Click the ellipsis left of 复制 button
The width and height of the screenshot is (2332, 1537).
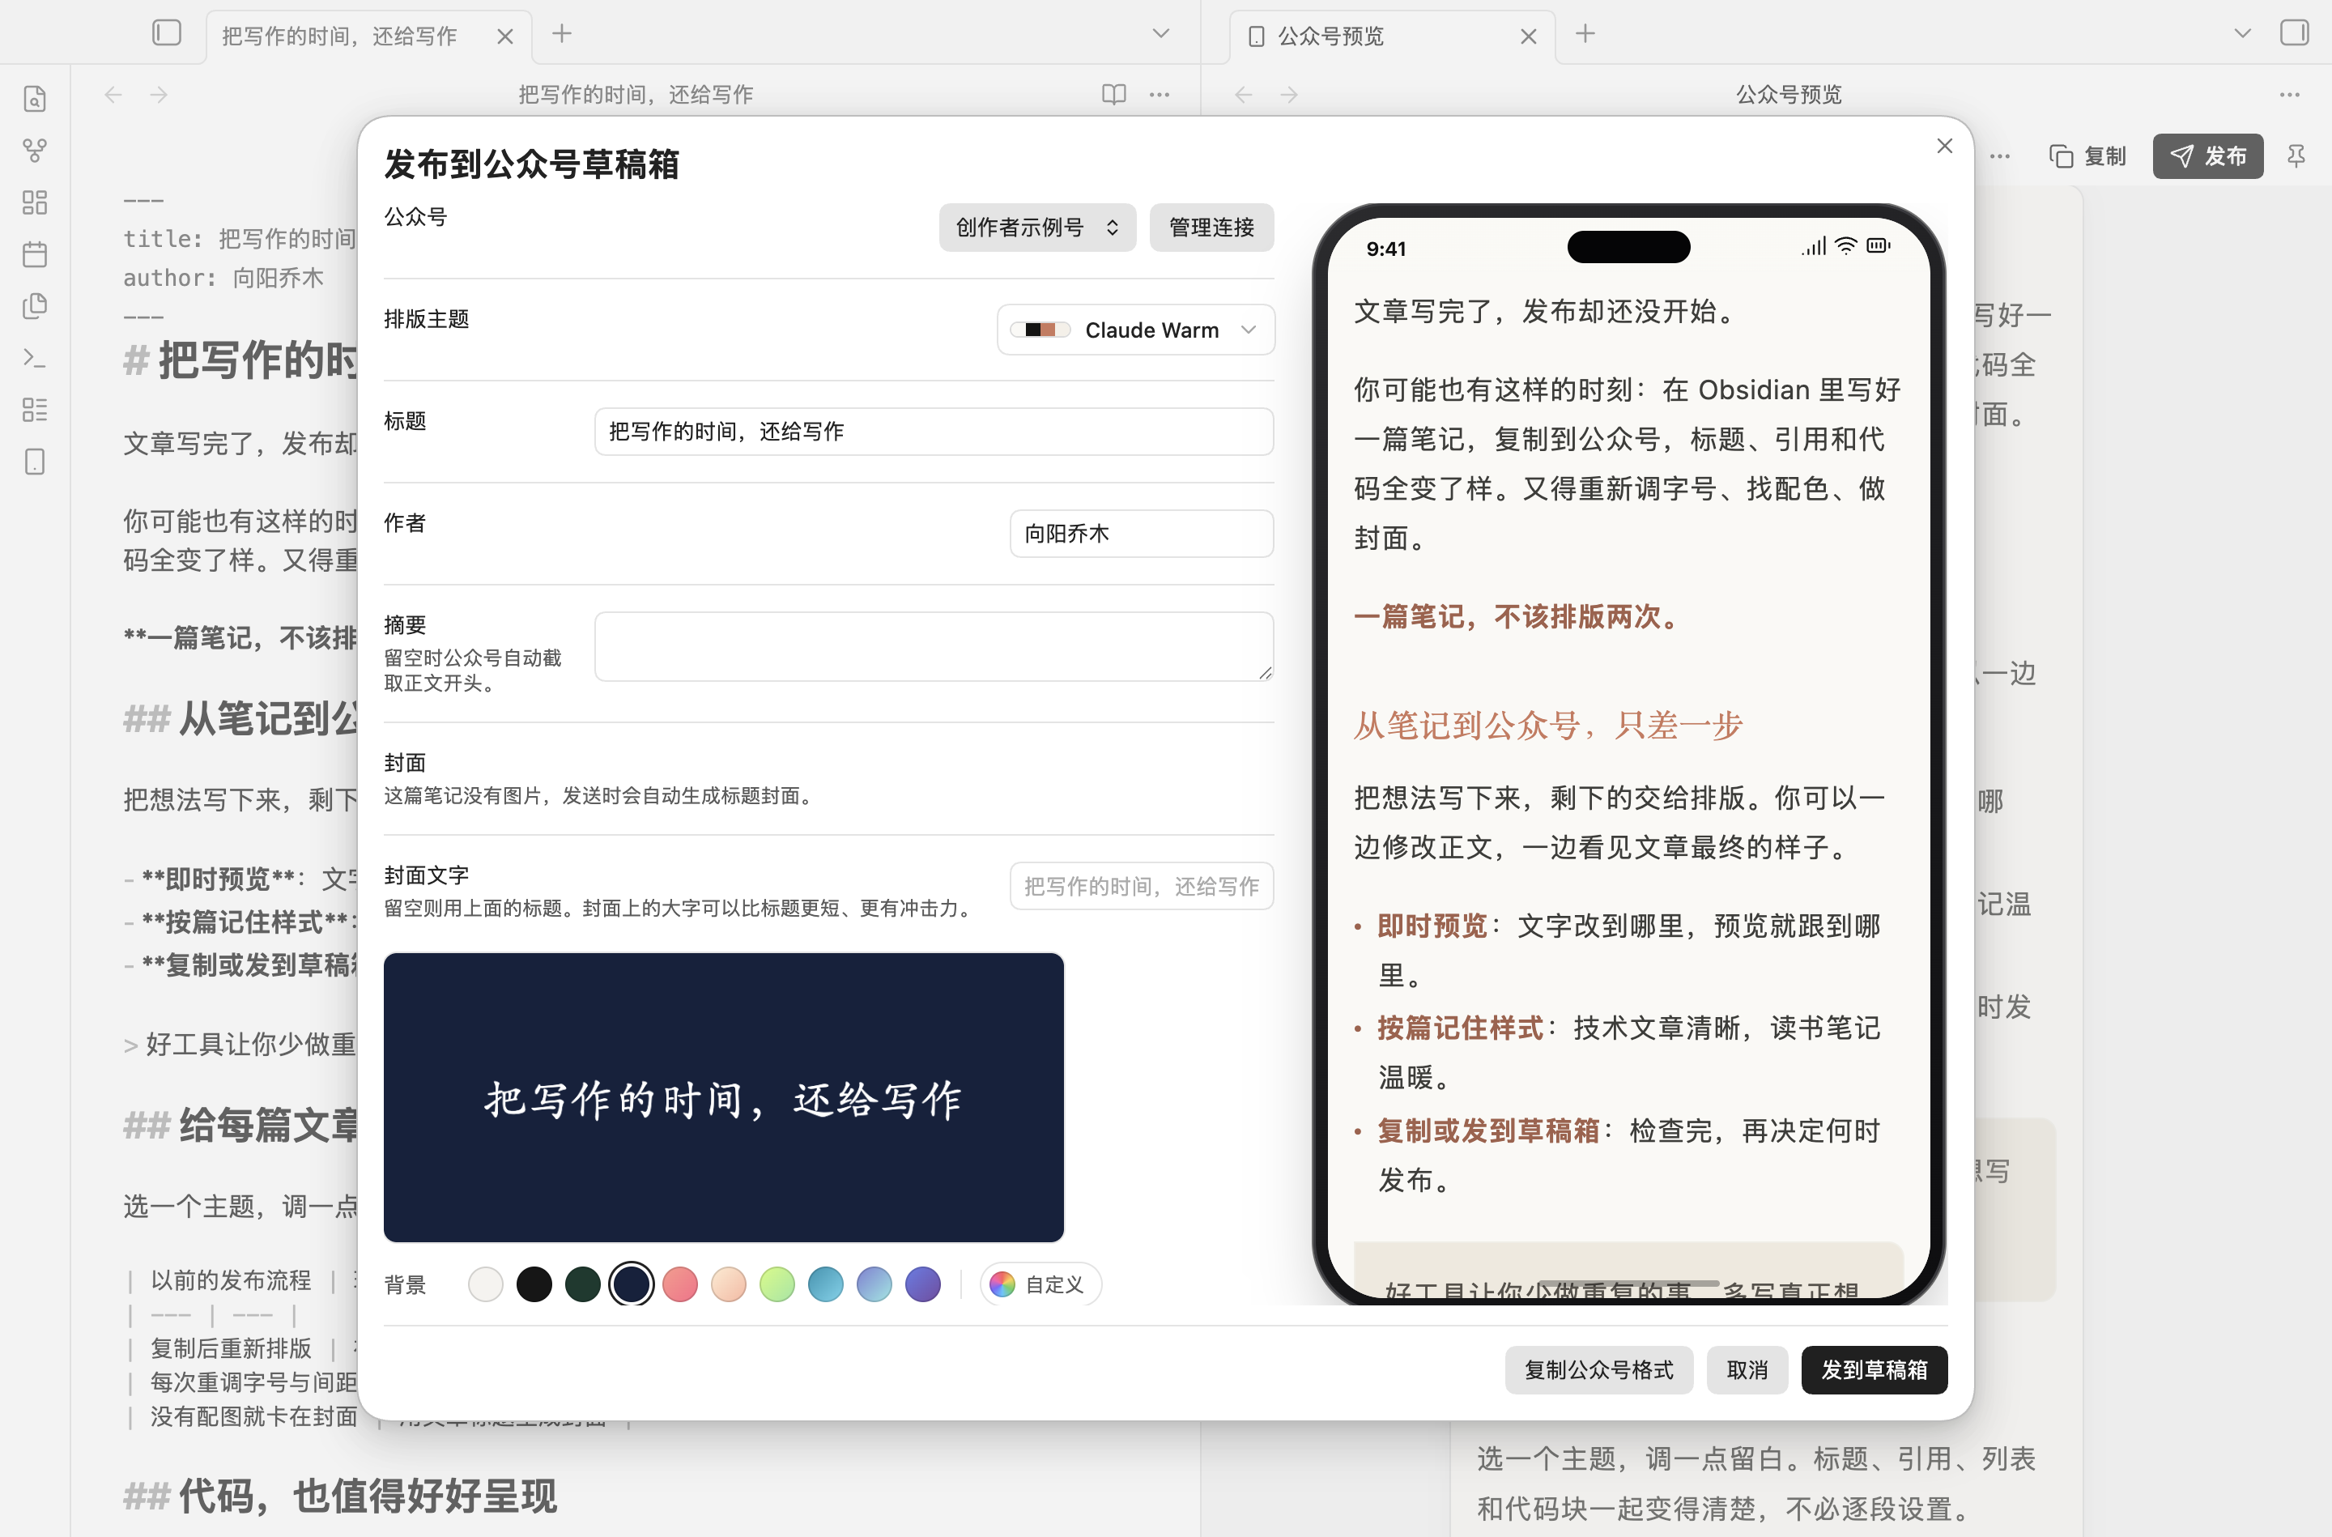(x=2000, y=155)
